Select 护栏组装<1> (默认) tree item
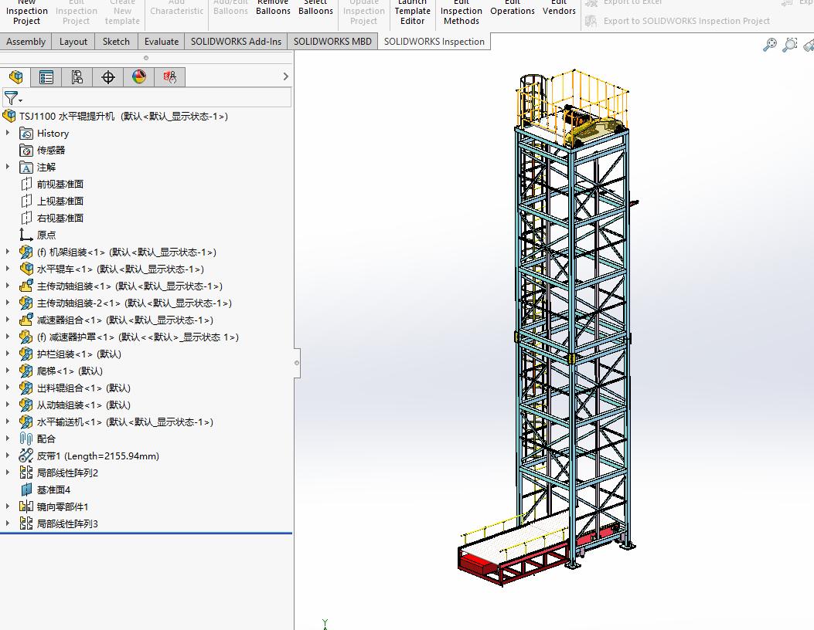This screenshot has height=630, width=814. 79,354
